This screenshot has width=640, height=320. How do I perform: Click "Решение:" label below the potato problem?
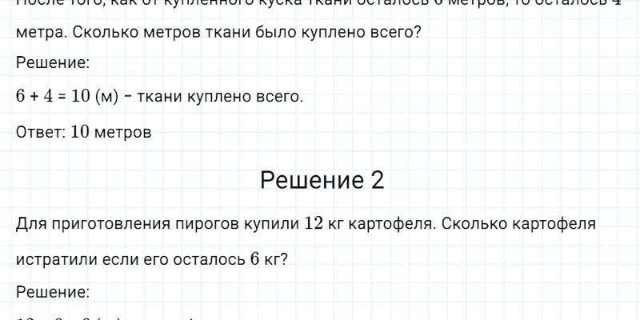click(x=52, y=291)
